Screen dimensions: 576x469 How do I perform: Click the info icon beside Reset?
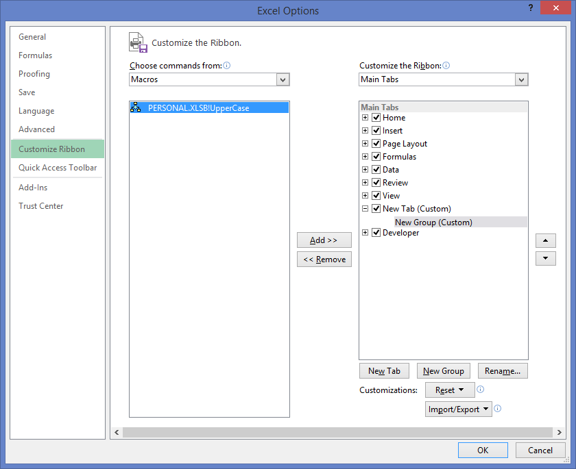pos(480,390)
